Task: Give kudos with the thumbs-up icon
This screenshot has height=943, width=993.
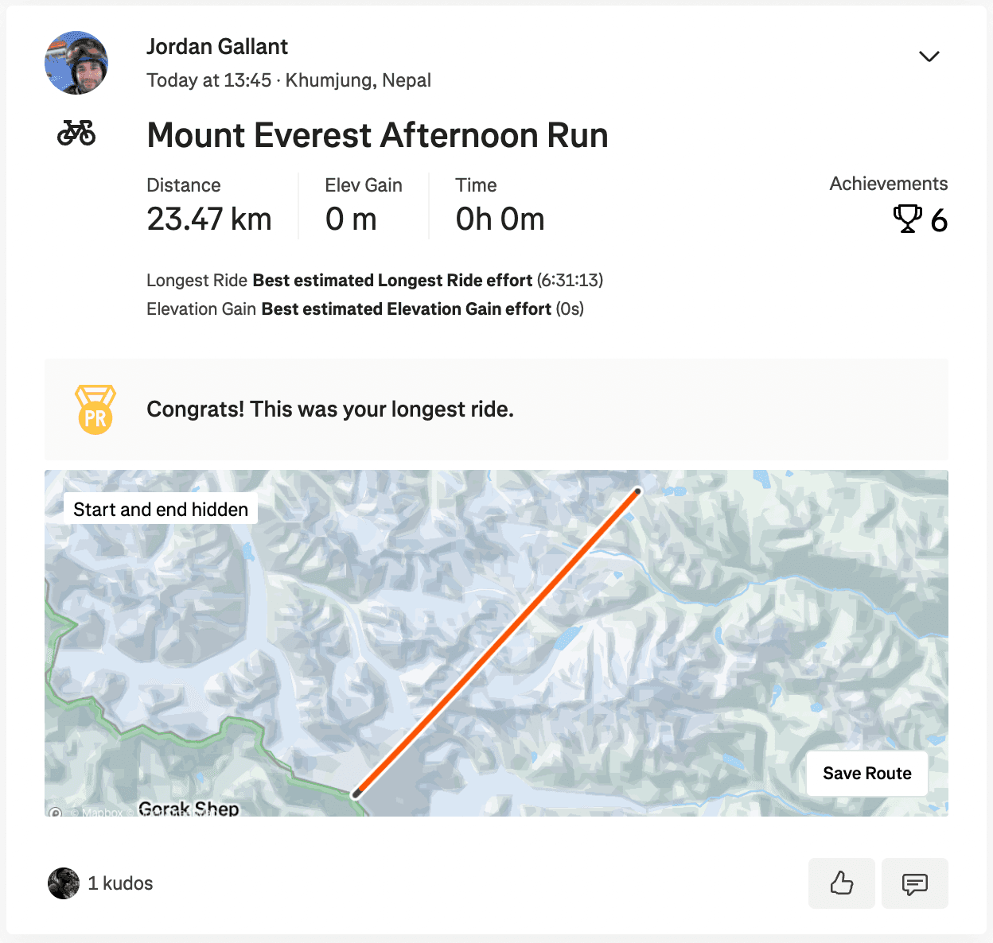Action: click(x=841, y=883)
